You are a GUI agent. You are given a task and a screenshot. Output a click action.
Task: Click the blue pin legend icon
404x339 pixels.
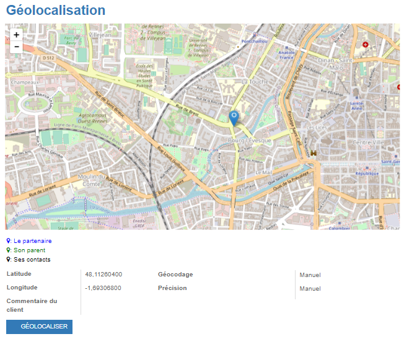[9, 241]
